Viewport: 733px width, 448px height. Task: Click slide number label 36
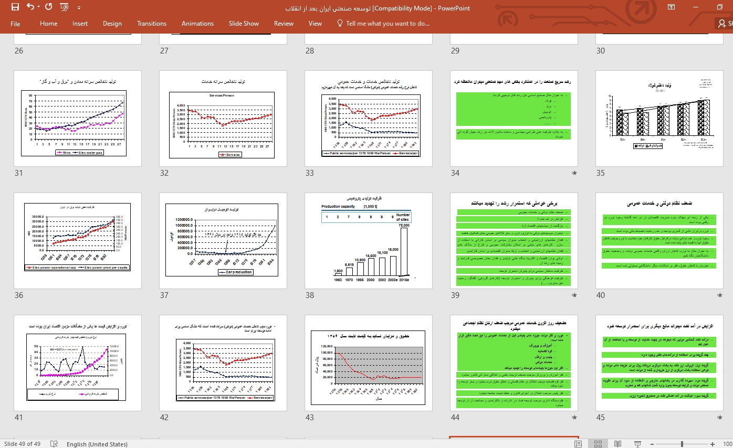(x=19, y=295)
